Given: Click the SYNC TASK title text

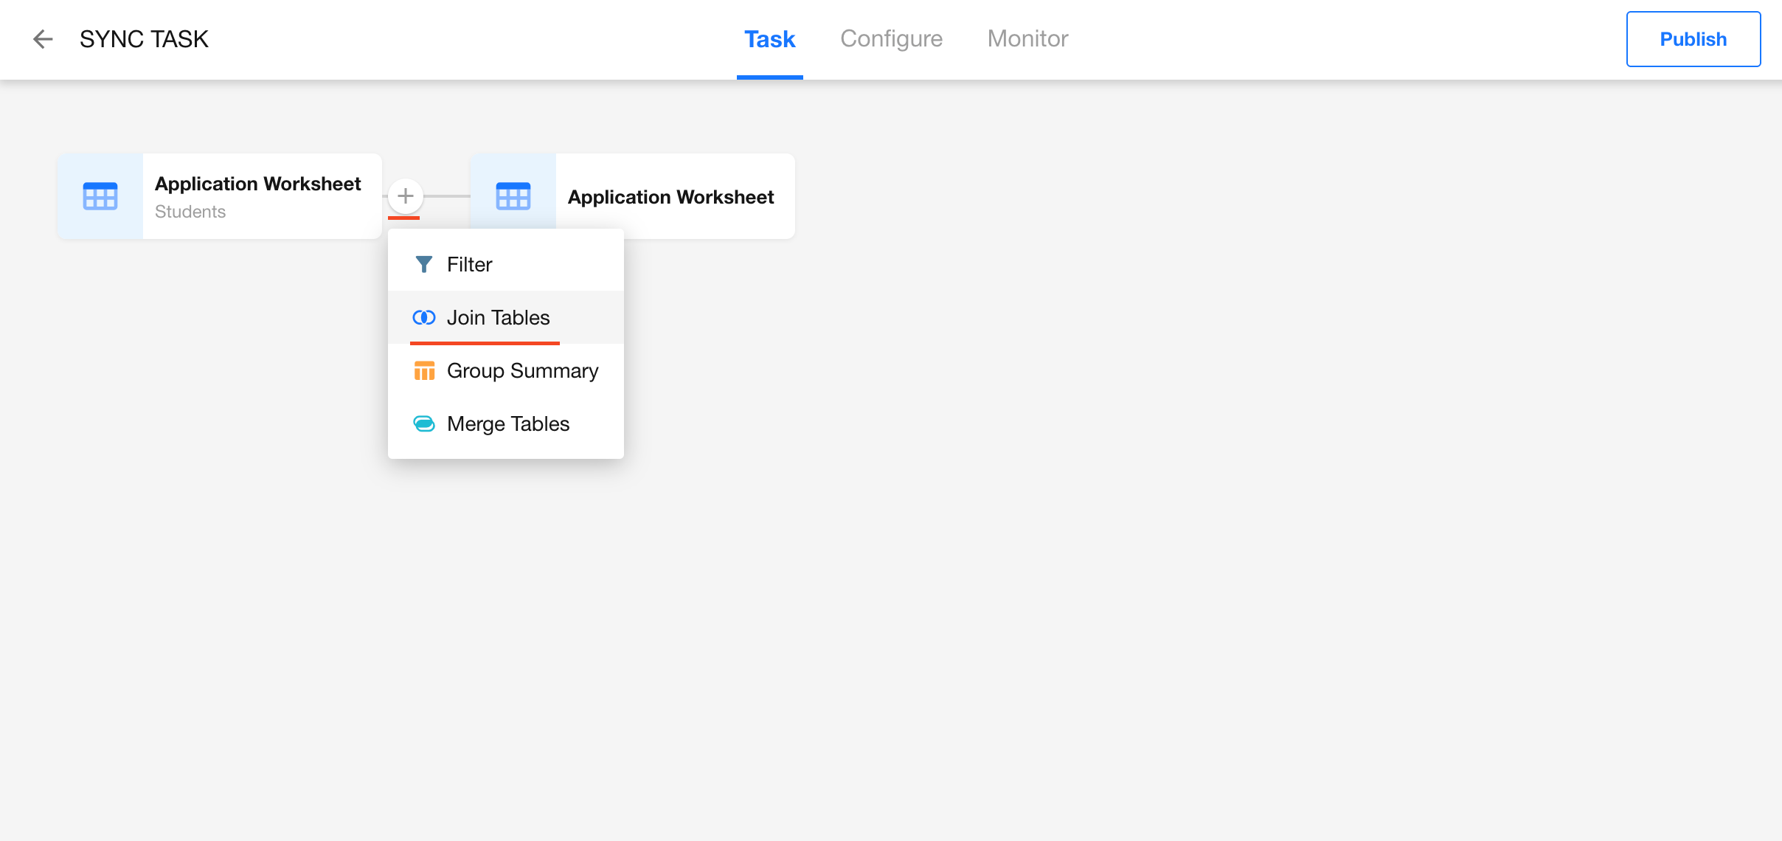Looking at the screenshot, I should tap(144, 39).
